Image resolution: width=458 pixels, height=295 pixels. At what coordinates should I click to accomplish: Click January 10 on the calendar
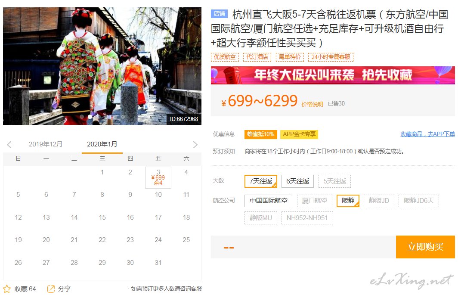click(x=158, y=195)
